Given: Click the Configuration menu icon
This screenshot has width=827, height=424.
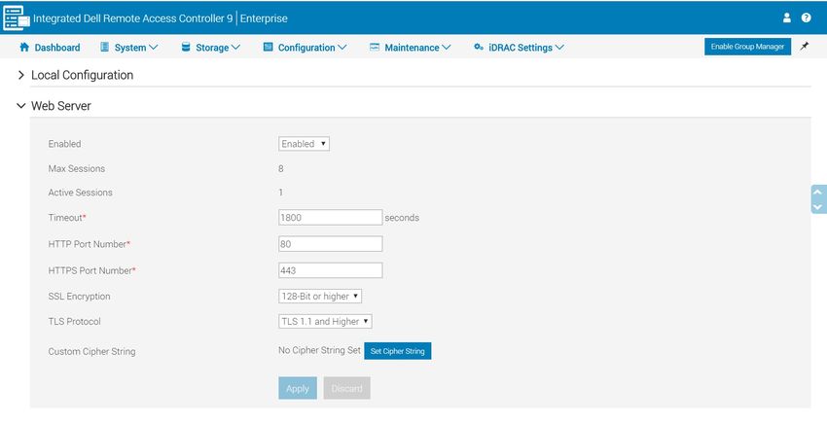Looking at the screenshot, I should (x=268, y=47).
